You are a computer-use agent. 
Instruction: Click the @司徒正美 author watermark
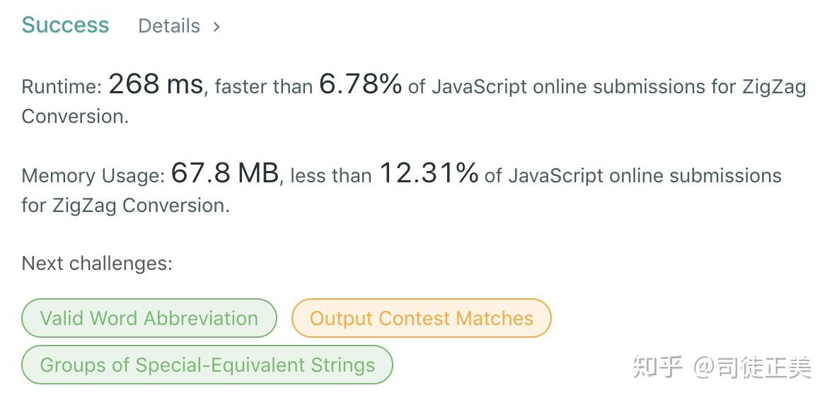coord(752,367)
